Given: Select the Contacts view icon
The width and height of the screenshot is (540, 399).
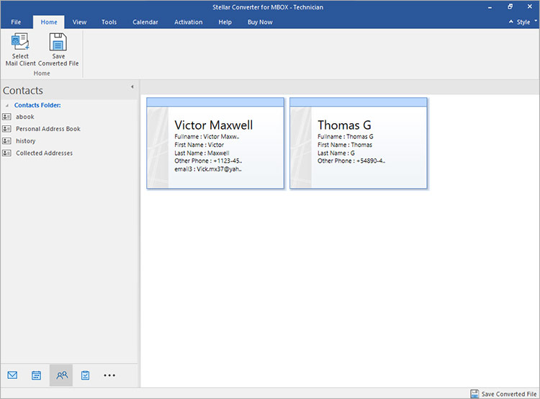Looking at the screenshot, I should (x=61, y=375).
